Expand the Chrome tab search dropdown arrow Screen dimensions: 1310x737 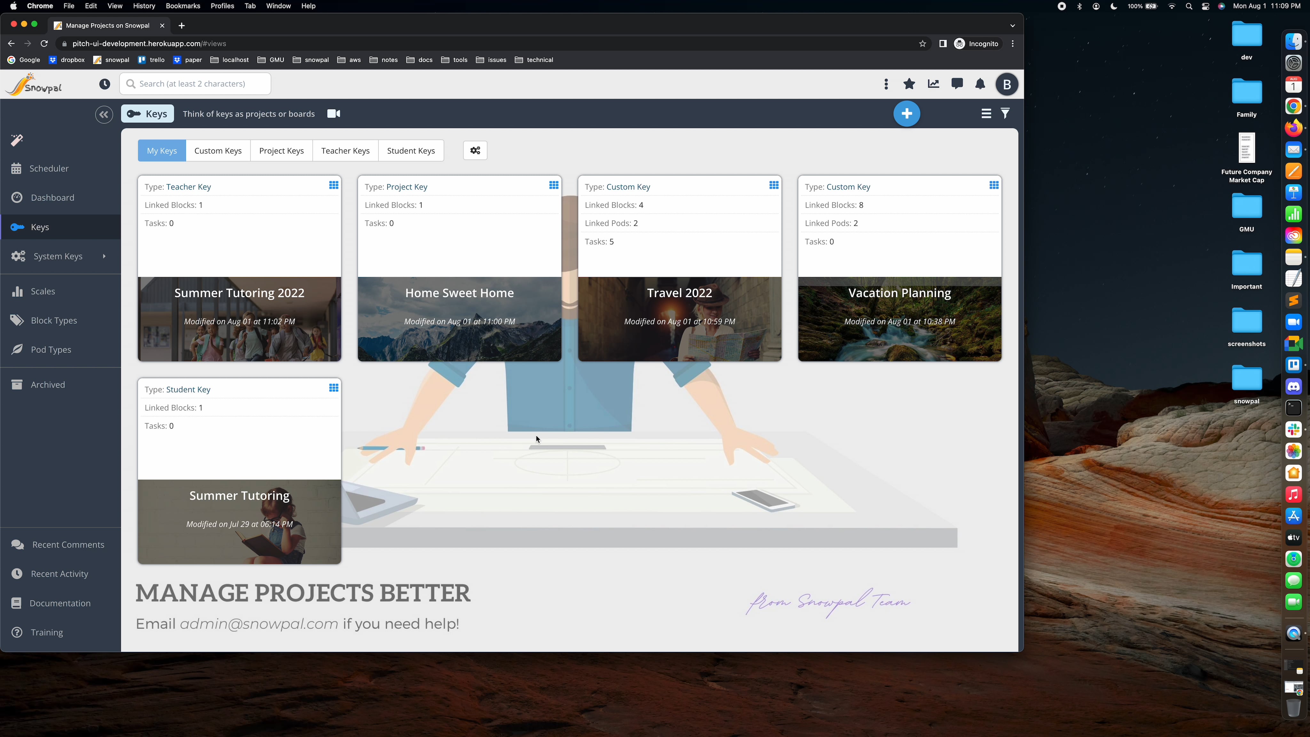[1012, 26]
